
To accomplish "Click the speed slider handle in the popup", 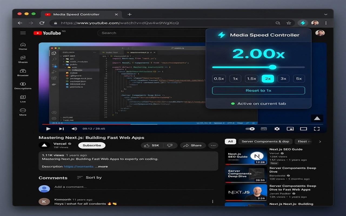I will pos(273,67).
